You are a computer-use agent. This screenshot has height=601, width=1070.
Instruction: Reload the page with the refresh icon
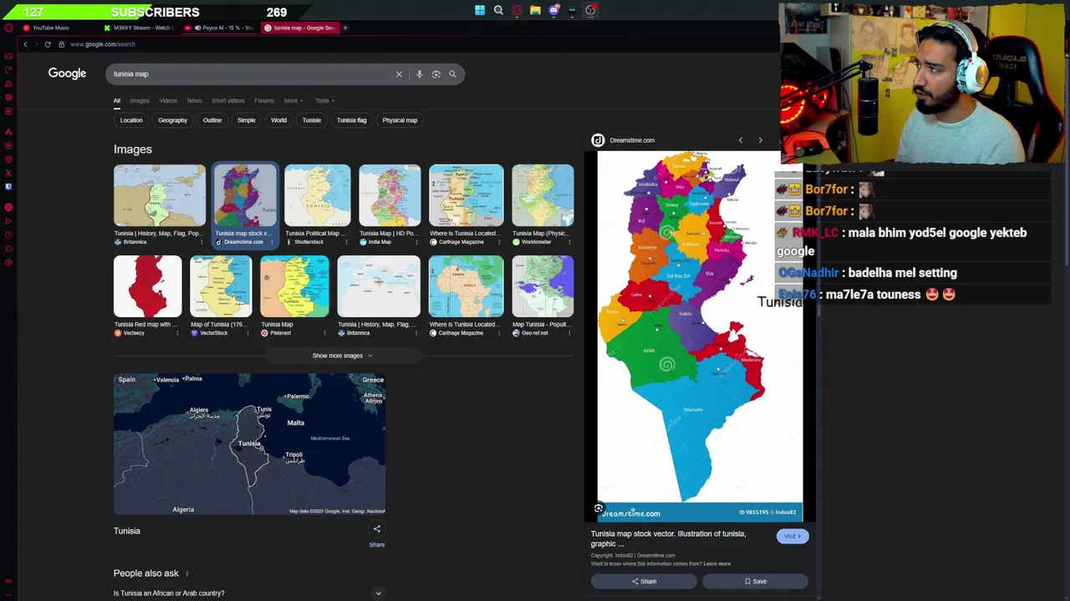(x=48, y=44)
